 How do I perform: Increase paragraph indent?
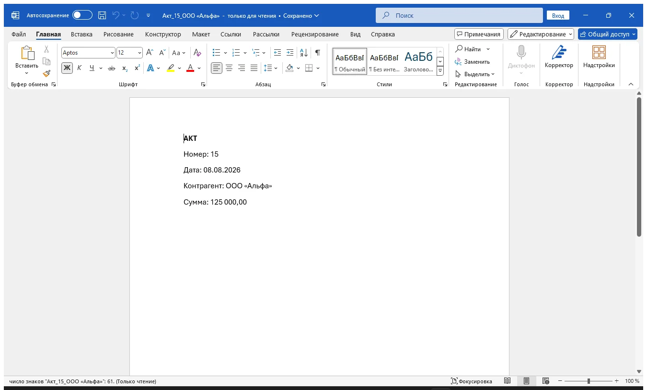point(289,53)
